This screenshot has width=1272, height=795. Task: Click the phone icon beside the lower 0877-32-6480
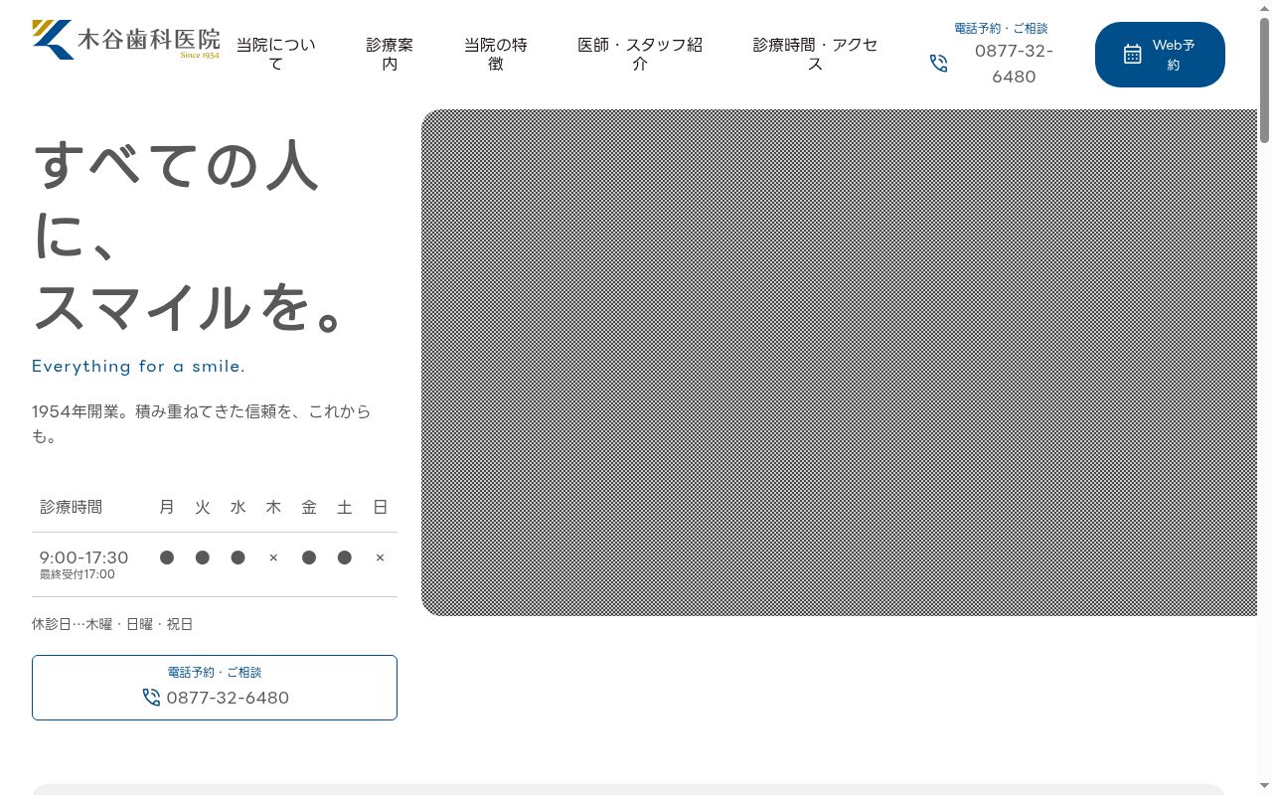click(x=151, y=698)
